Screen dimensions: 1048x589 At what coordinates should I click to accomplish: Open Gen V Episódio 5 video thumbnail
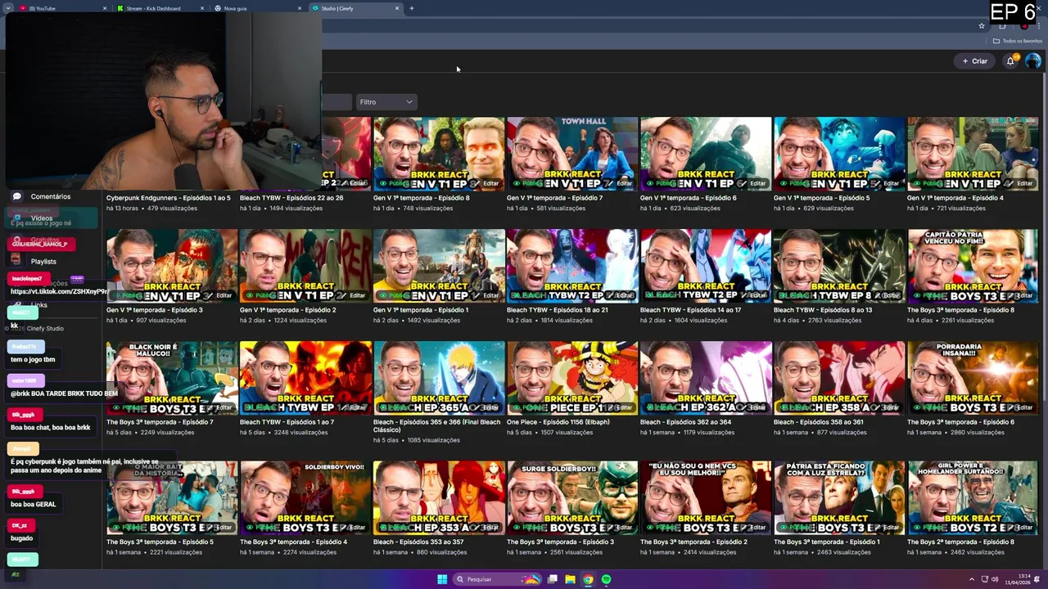click(839, 154)
